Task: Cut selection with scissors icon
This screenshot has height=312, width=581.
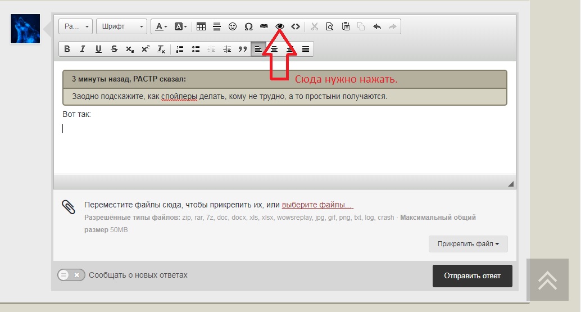Action: point(315,26)
